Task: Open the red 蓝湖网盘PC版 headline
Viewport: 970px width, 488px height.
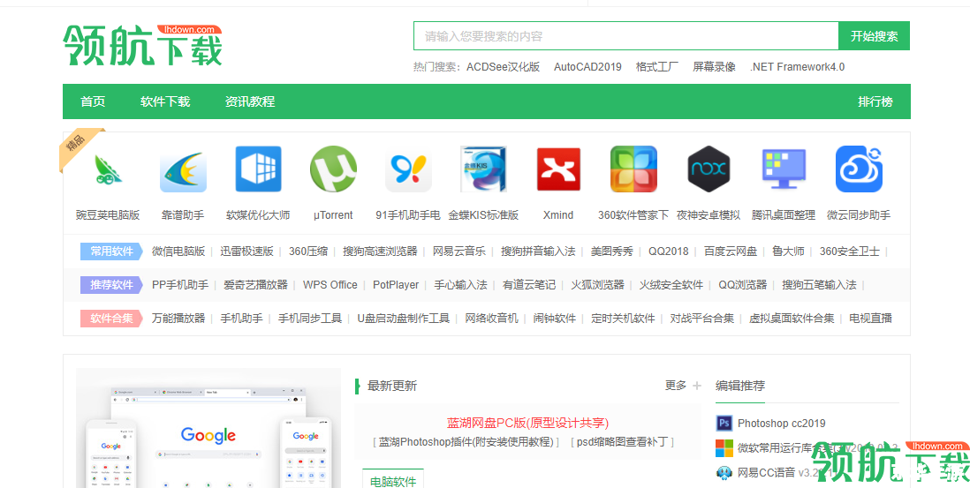Action: click(527, 424)
